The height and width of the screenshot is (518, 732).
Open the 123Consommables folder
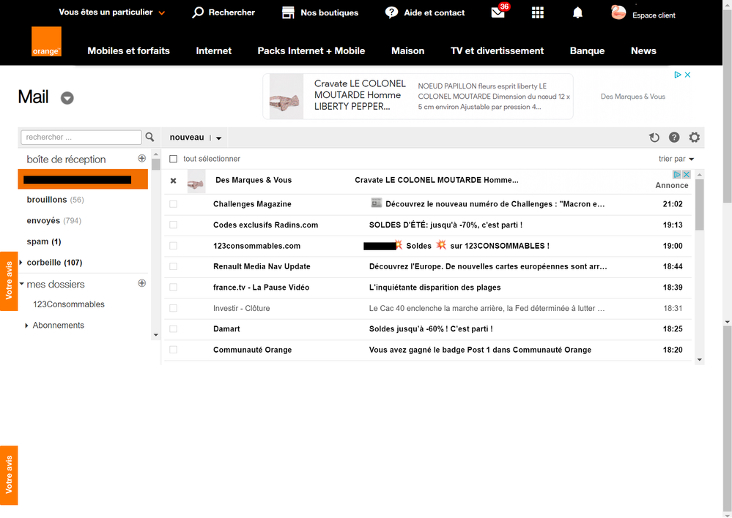69,304
